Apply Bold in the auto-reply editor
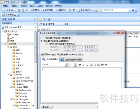The height and width of the screenshot is (109, 140). [80, 65]
